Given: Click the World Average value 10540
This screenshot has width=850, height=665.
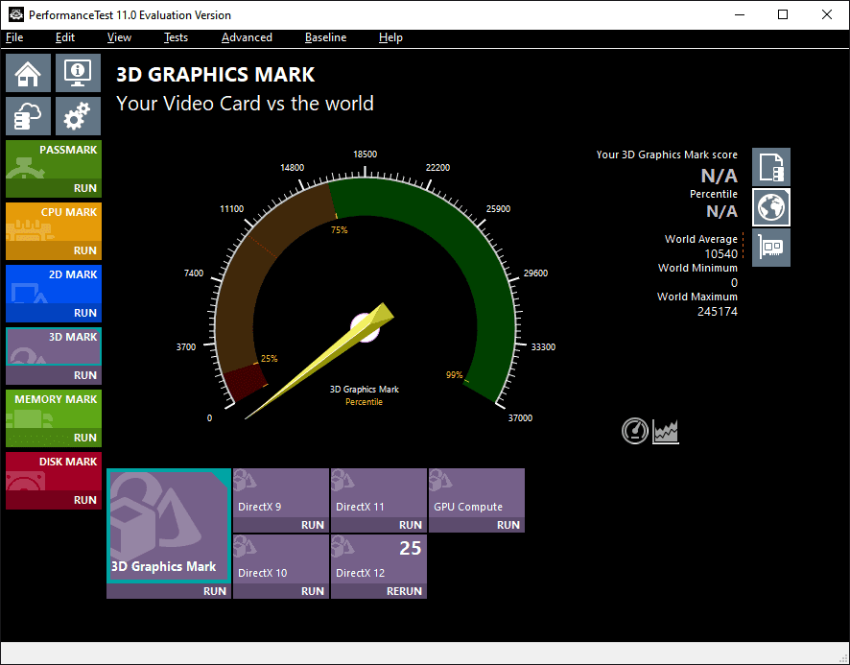Looking at the screenshot, I should click(x=720, y=254).
